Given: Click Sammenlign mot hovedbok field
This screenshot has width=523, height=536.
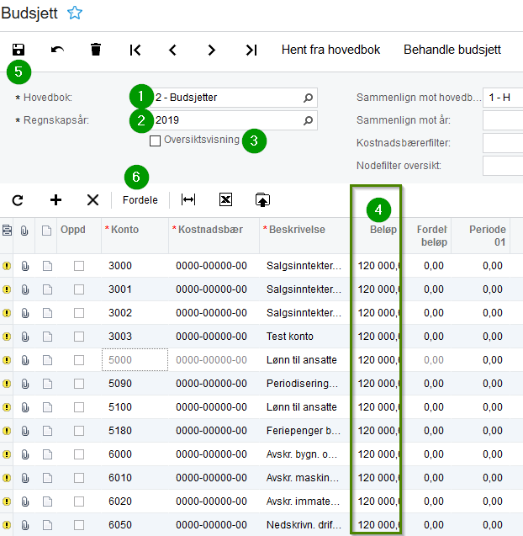Looking at the screenshot, I should [502, 98].
